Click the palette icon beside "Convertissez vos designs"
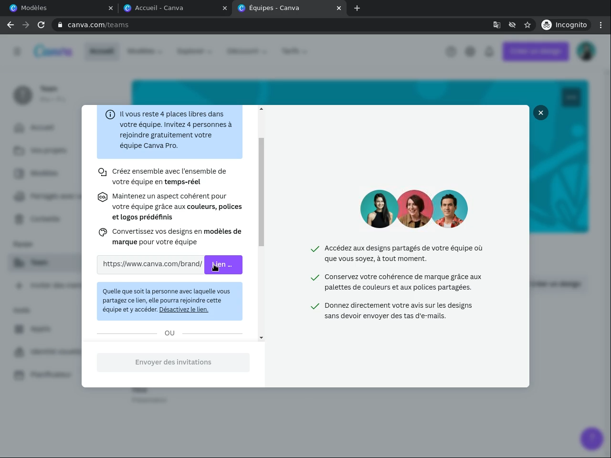Viewport: 611px width, 458px height. coord(103,232)
